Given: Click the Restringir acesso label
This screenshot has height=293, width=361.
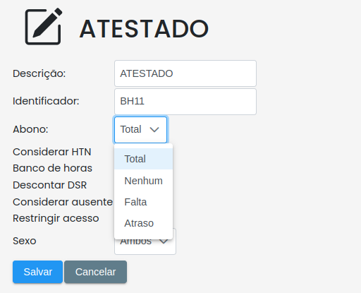Looking at the screenshot, I should click(x=56, y=218).
